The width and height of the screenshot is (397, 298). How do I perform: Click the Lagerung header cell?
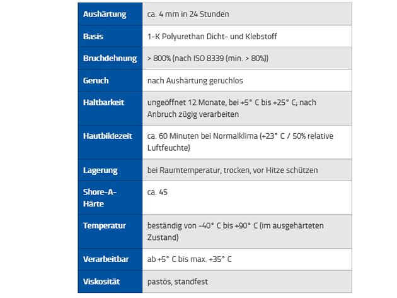110,170
